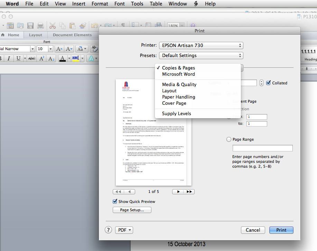
Task: Click the Shrink Font icon
Action: point(69,49)
